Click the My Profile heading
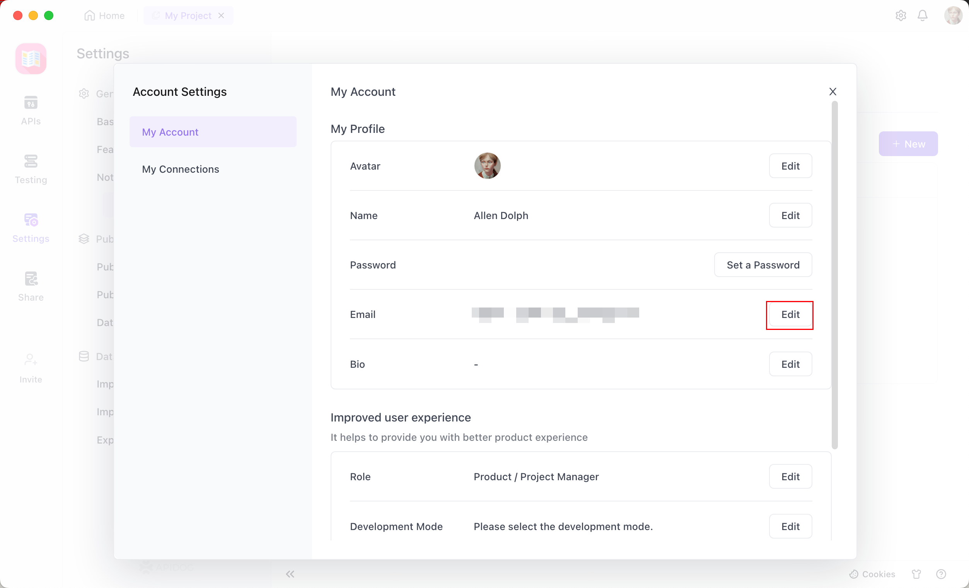Screen dimensions: 969x588 coord(357,129)
